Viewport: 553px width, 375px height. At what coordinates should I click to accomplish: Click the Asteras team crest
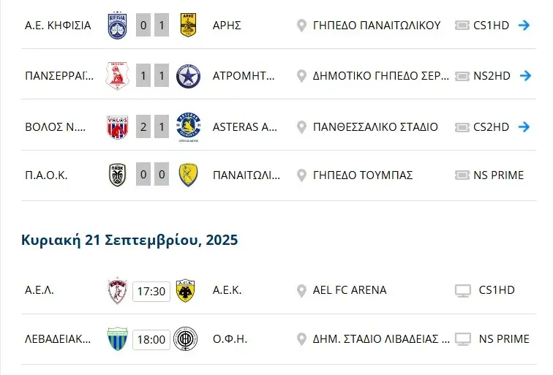point(189,128)
